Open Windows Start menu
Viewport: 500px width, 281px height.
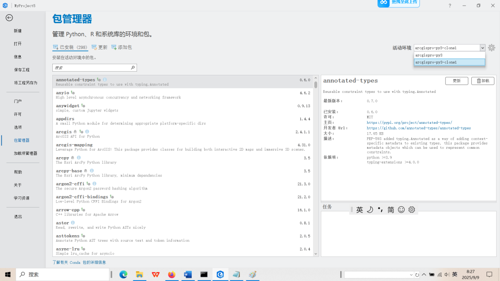tap(8, 275)
